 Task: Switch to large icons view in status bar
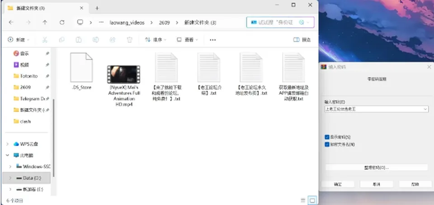[x=312, y=200]
